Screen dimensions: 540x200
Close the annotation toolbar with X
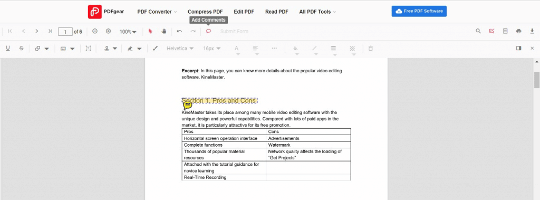pyautogui.click(x=532, y=48)
